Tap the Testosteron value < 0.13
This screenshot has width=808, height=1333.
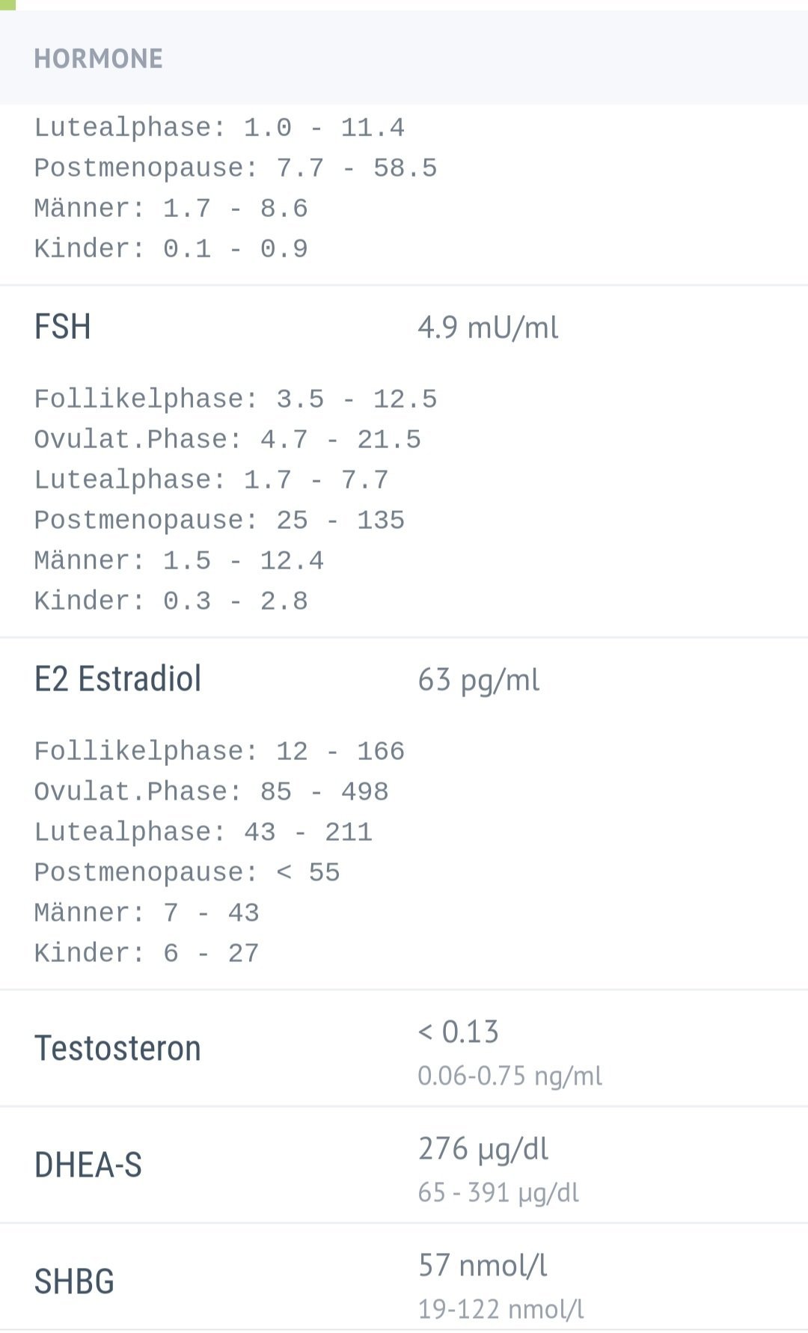(x=458, y=1032)
